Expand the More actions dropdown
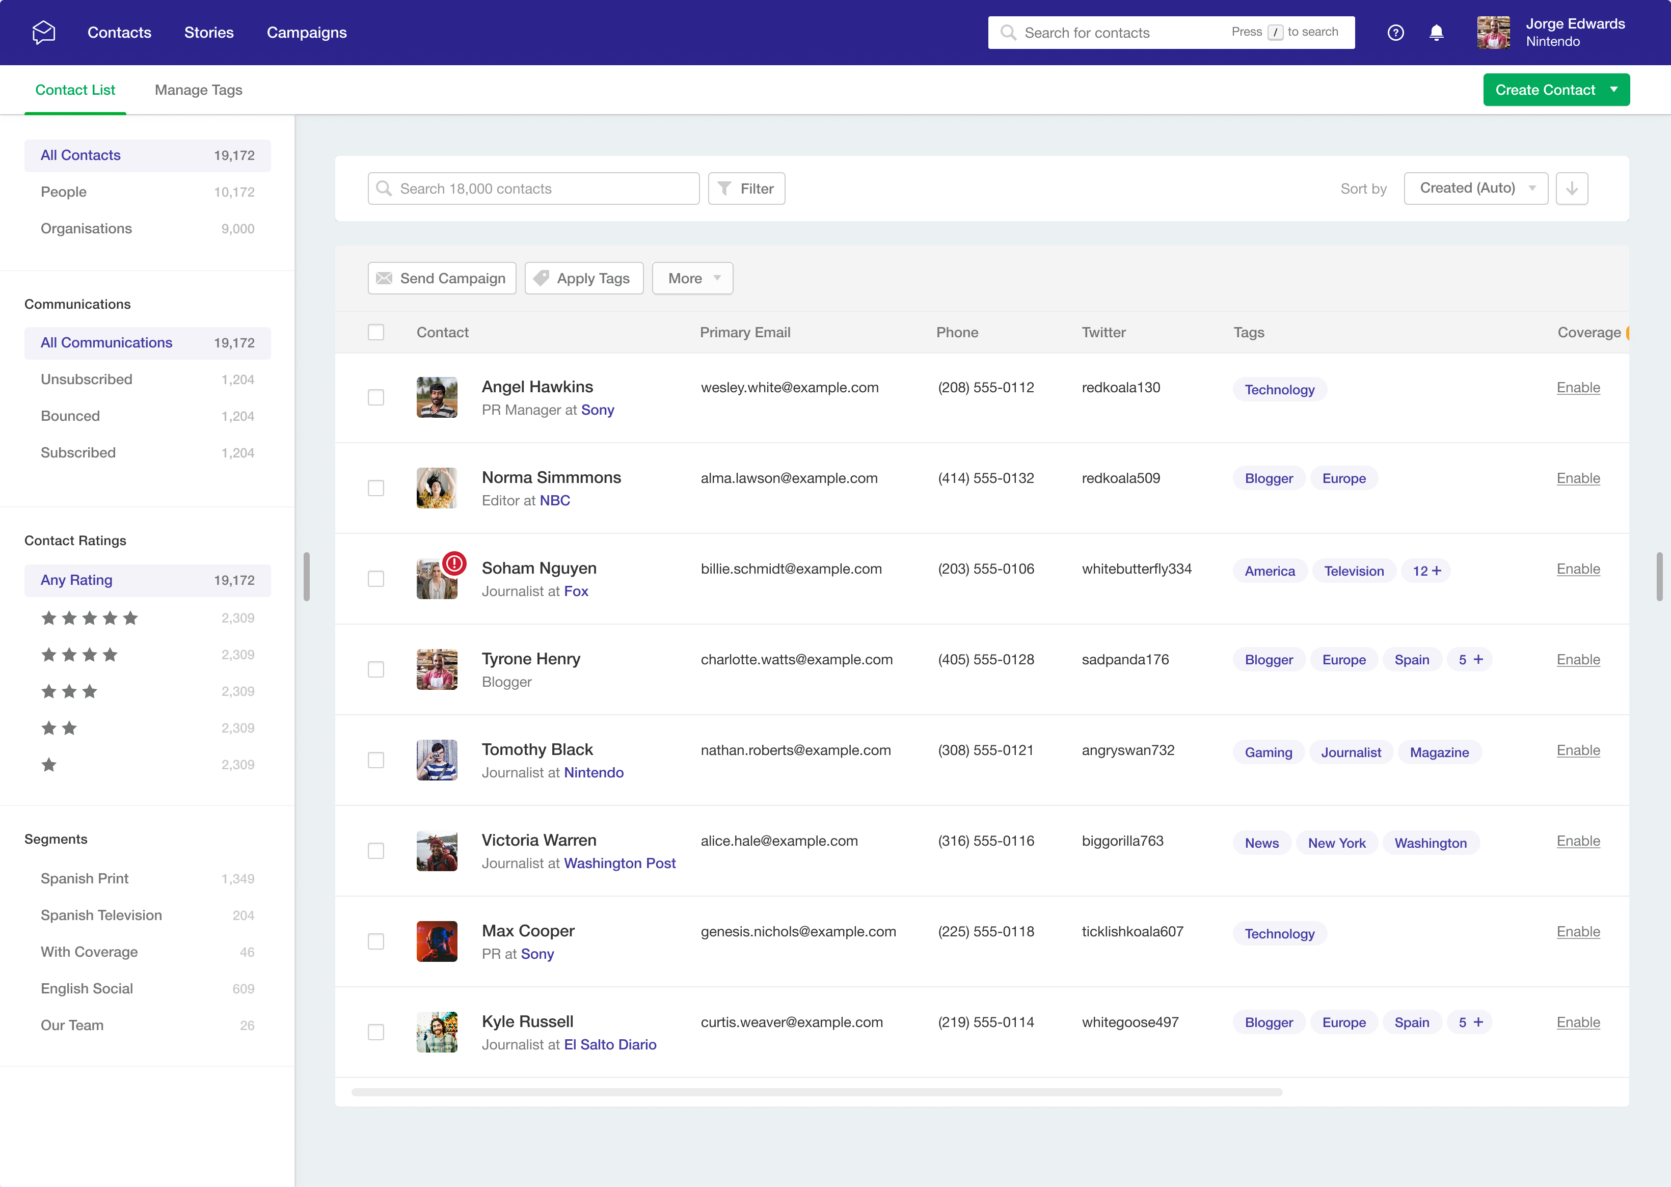 (691, 278)
